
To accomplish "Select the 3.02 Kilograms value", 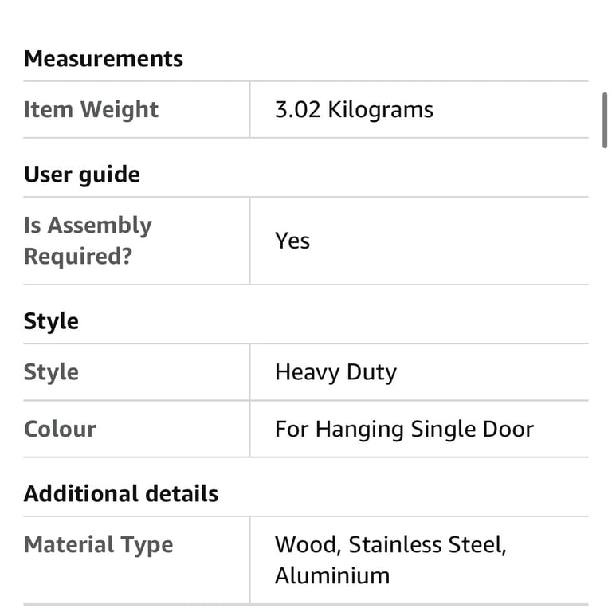I will coord(354,109).
